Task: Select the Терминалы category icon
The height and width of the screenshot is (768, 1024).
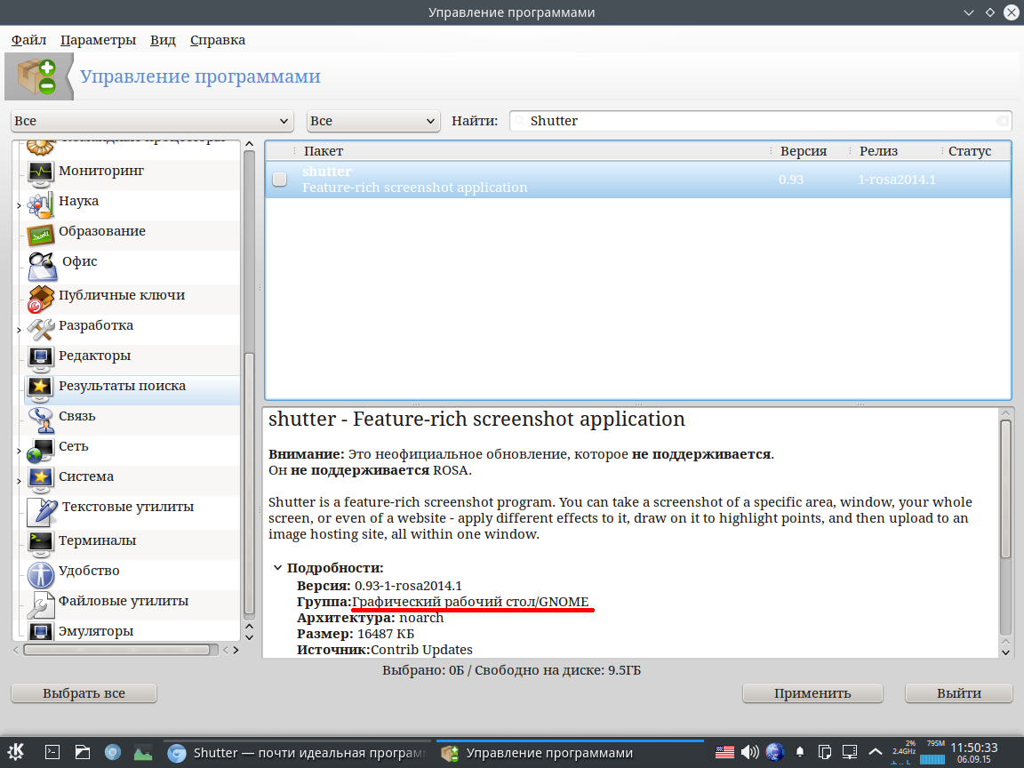Action: pyautogui.click(x=41, y=541)
